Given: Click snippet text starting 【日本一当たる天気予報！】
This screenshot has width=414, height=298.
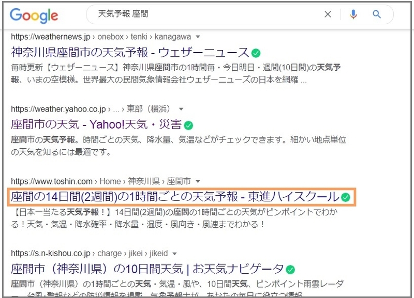Looking at the screenshot, I should coord(174,218).
